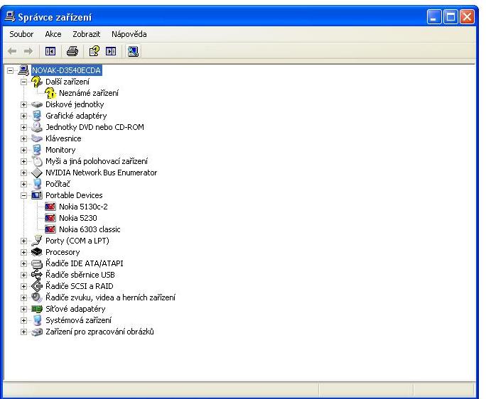Click the Forward arrow toolbar button
486x399 pixels.
(x=28, y=51)
